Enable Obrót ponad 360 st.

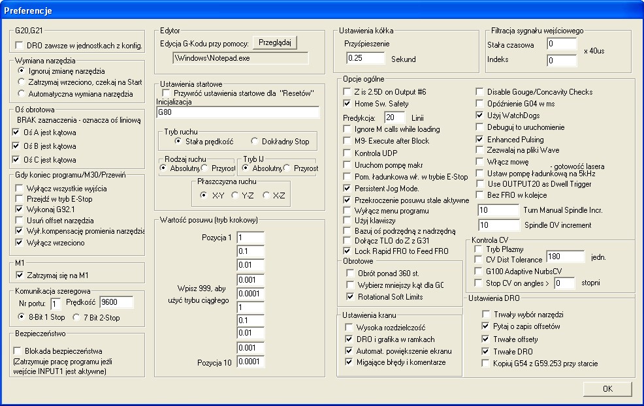point(350,273)
